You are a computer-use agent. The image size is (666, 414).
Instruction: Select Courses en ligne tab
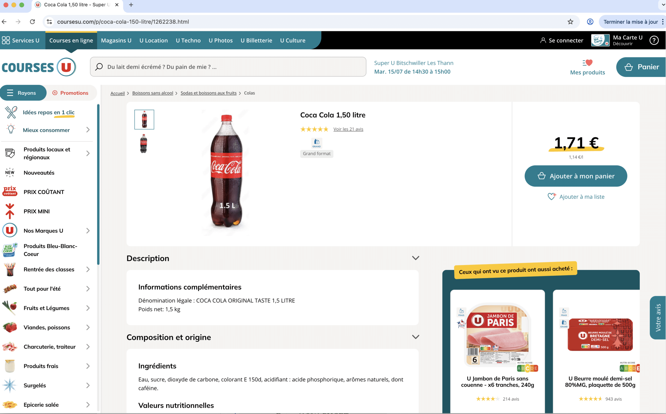click(71, 40)
